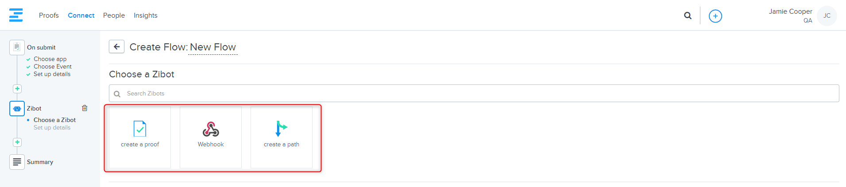Select the Choose app sub-step

point(50,59)
